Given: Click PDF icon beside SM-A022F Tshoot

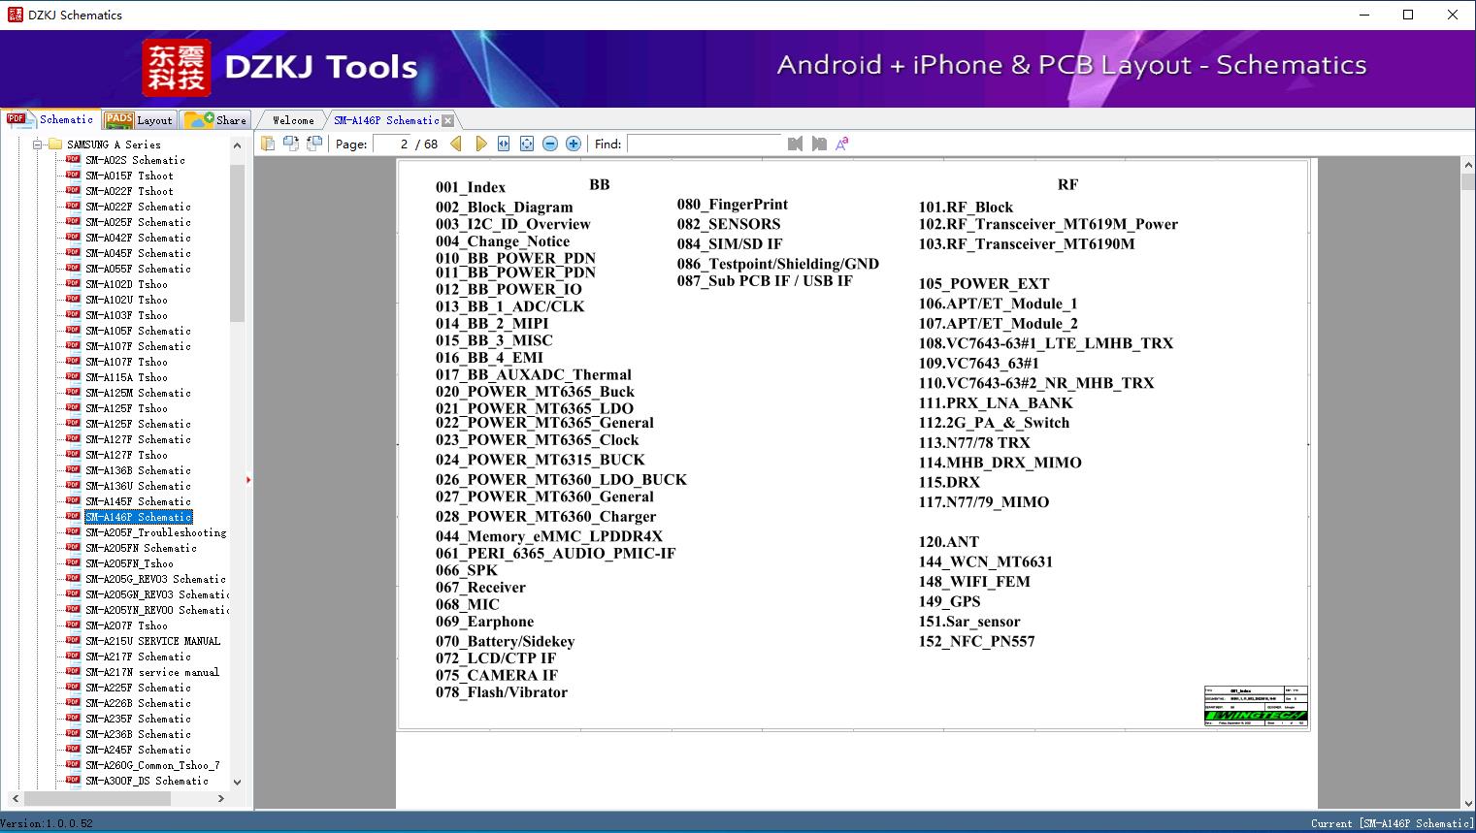Looking at the screenshot, I should pos(73,190).
